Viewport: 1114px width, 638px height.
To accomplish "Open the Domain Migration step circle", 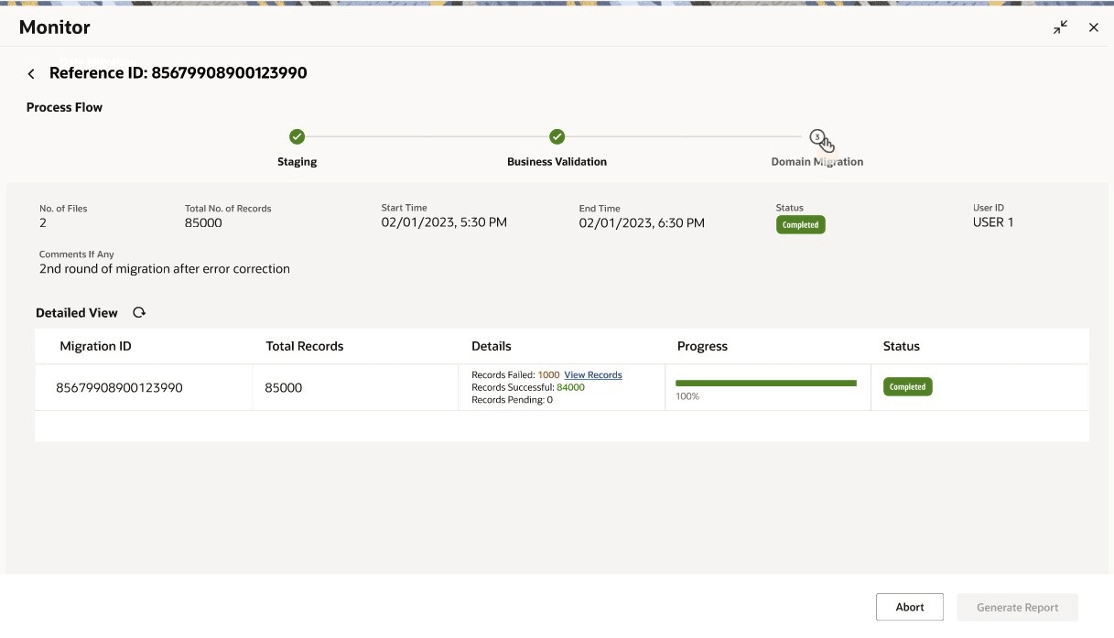I will [x=817, y=137].
